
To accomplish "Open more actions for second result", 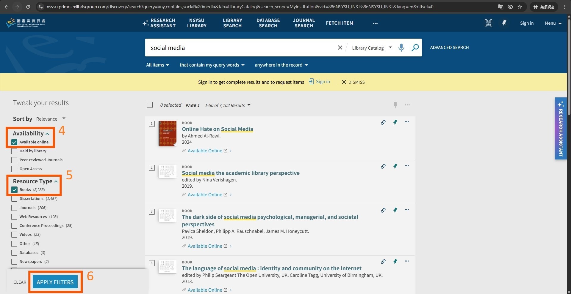I will (x=407, y=166).
